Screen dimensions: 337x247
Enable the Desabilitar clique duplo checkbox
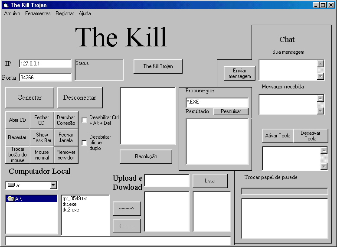coord(85,143)
